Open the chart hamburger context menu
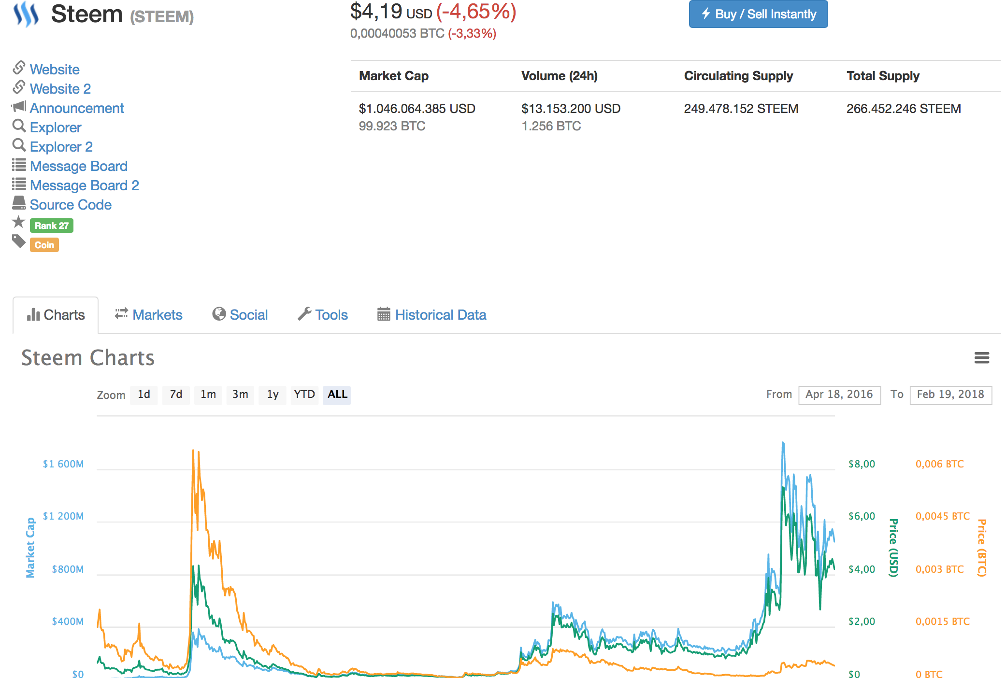The width and height of the screenshot is (1006, 678). [981, 358]
